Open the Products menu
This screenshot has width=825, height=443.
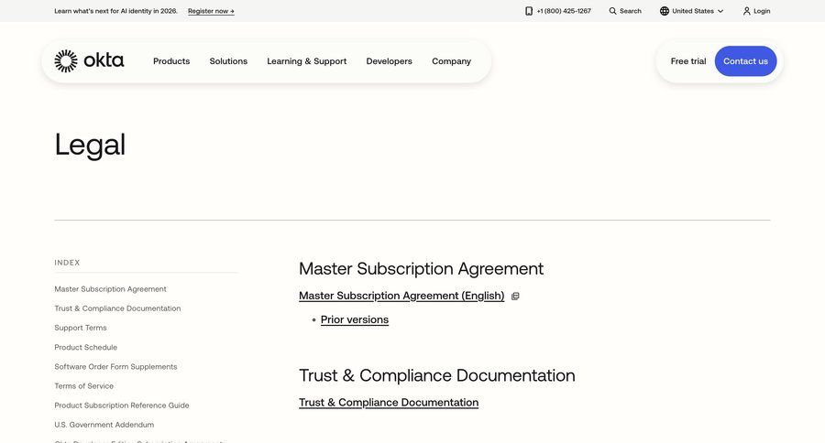coord(171,61)
